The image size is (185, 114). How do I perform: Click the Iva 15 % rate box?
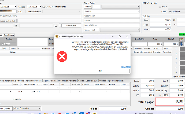point(166,95)
